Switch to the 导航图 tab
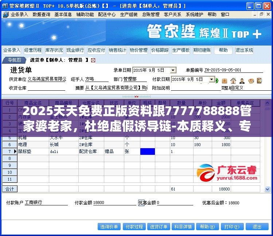The image size is (273, 236). click(x=15, y=60)
